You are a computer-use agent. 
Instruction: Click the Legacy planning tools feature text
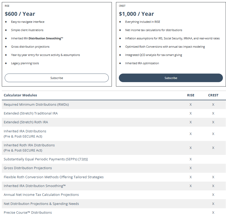[x=25, y=63]
